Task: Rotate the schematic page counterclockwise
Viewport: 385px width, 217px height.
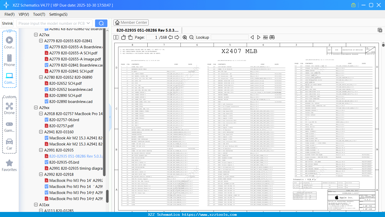Action: 124,37
